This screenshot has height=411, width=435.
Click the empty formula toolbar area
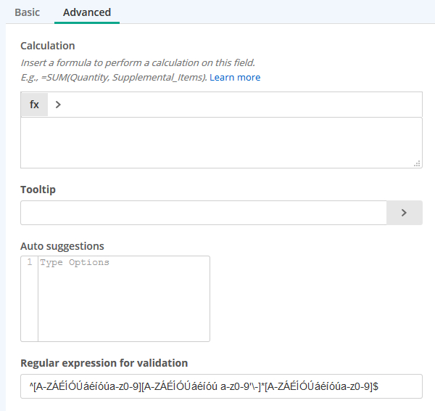pos(241,105)
